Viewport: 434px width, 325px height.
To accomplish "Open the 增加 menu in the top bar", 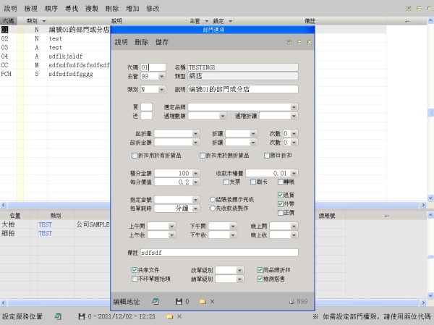I will (132, 7).
